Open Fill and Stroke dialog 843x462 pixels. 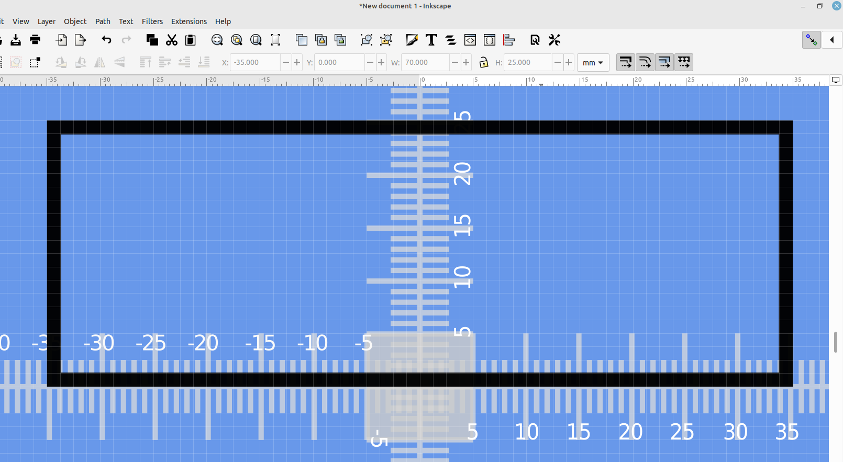tap(412, 40)
